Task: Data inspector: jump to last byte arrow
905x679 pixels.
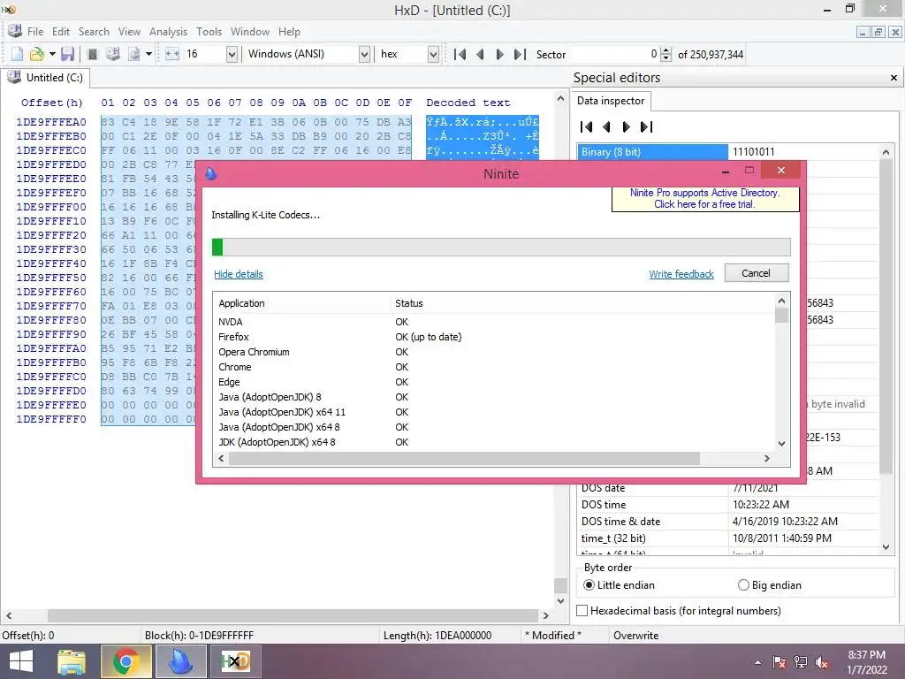Action: click(646, 126)
